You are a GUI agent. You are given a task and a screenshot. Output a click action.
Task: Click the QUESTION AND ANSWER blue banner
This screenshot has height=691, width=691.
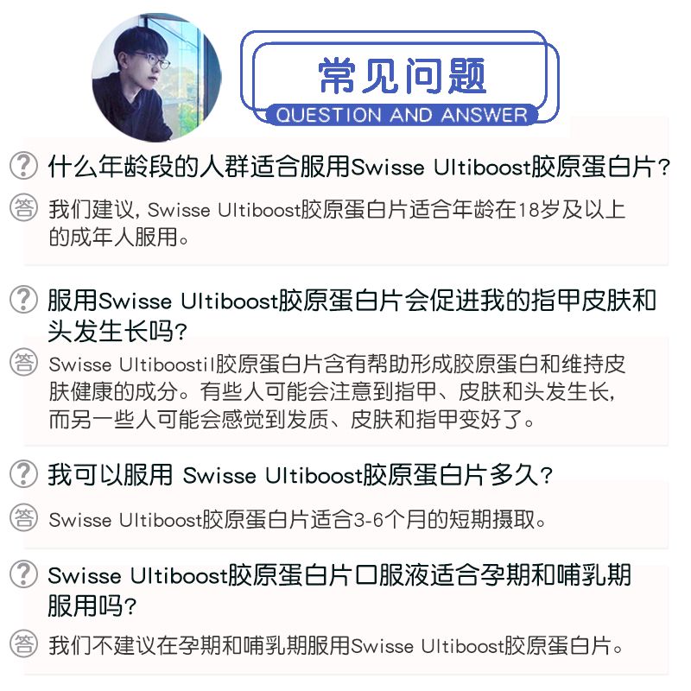[402, 115]
